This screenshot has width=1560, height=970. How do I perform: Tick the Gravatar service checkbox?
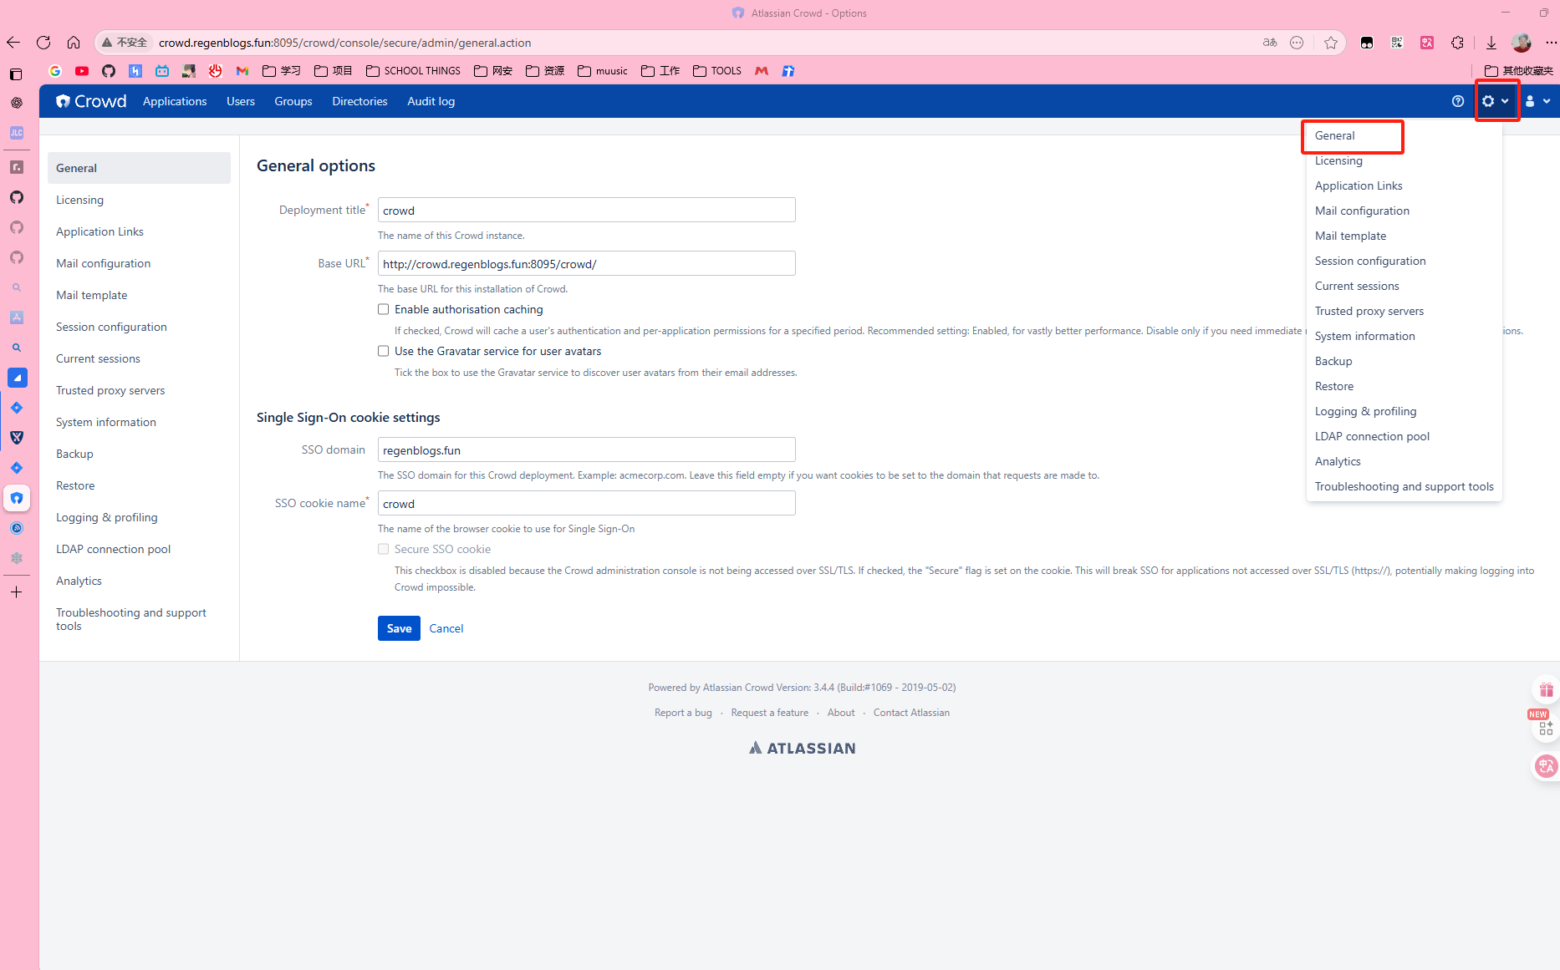384,351
